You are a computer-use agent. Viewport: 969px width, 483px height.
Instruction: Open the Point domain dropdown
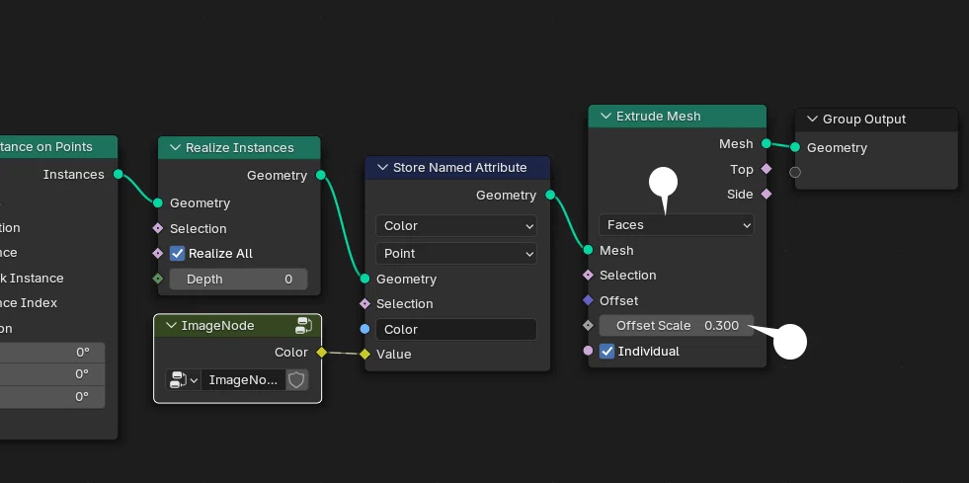(x=456, y=253)
